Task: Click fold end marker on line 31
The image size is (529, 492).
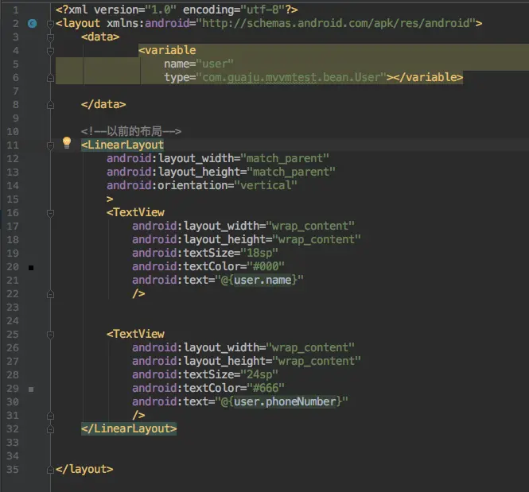Action: 50,416
